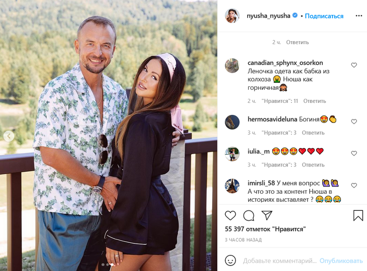The image size is (367, 271).
Task: Like hermosavideluna's comment
Action: point(354,121)
